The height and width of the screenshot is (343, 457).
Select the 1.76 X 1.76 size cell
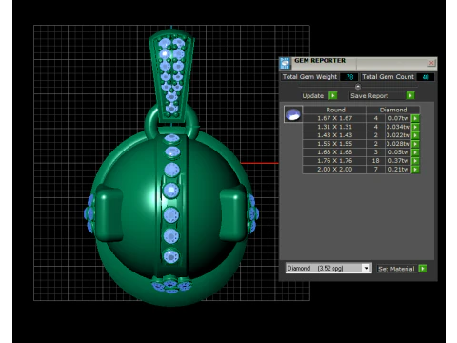[334, 161]
